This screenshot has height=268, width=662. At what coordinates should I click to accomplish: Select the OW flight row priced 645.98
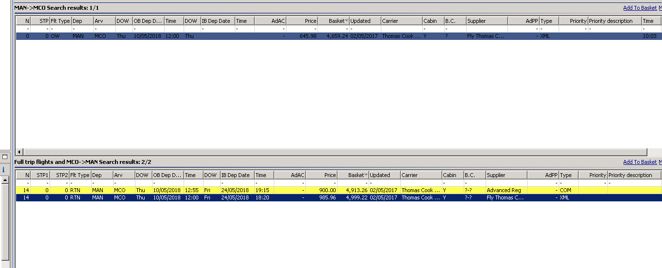[x=339, y=36]
